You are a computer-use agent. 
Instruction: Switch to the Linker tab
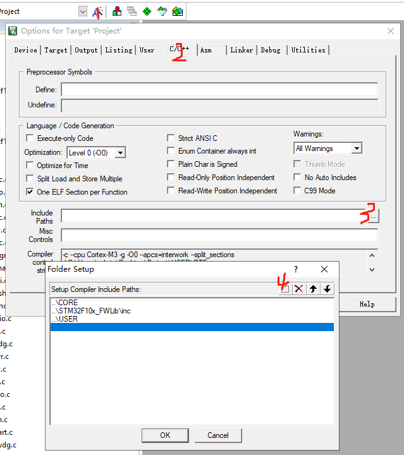[242, 50]
